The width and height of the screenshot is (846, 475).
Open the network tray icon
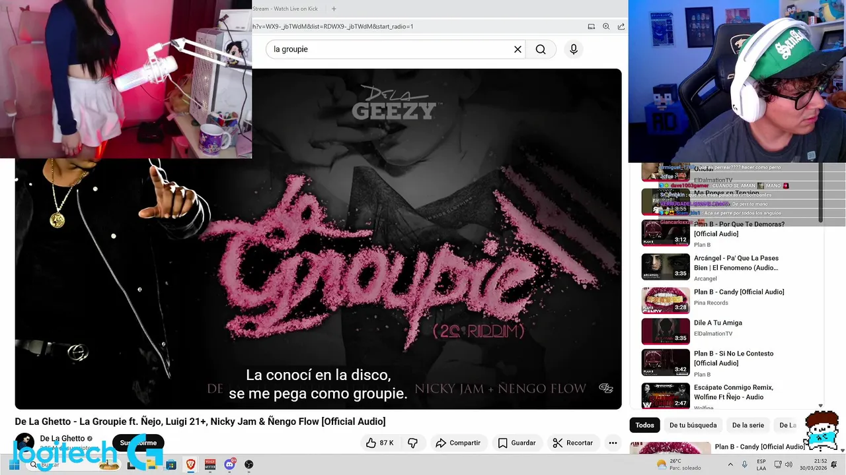click(779, 464)
